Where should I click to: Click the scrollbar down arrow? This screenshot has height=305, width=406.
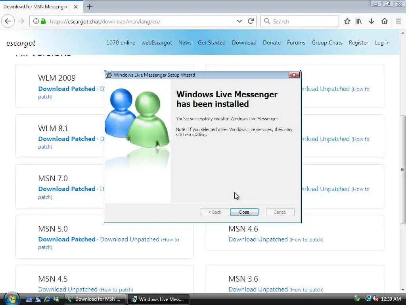[403, 290]
